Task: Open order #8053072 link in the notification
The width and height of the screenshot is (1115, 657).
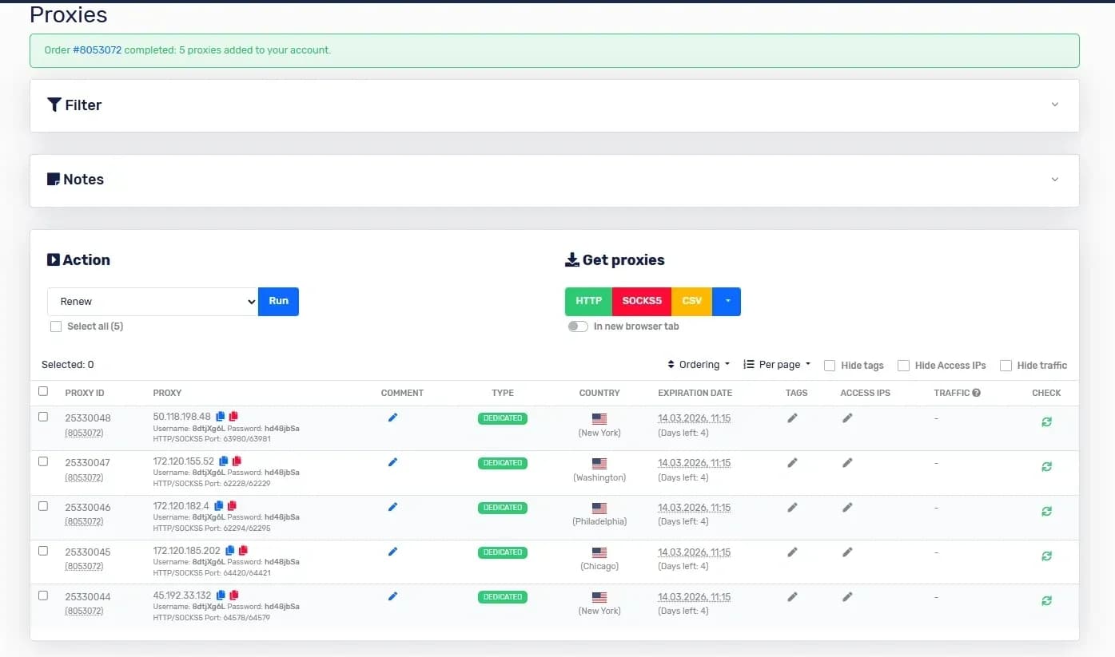Action: click(97, 50)
